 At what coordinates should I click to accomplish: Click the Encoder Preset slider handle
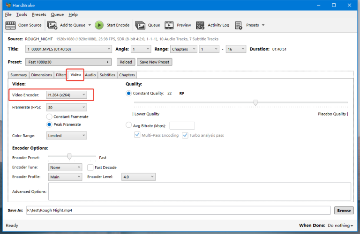point(69,156)
